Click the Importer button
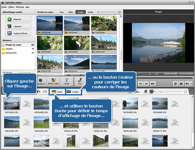Screen dimensions: 195x150 pyautogui.click(x=18, y=19)
